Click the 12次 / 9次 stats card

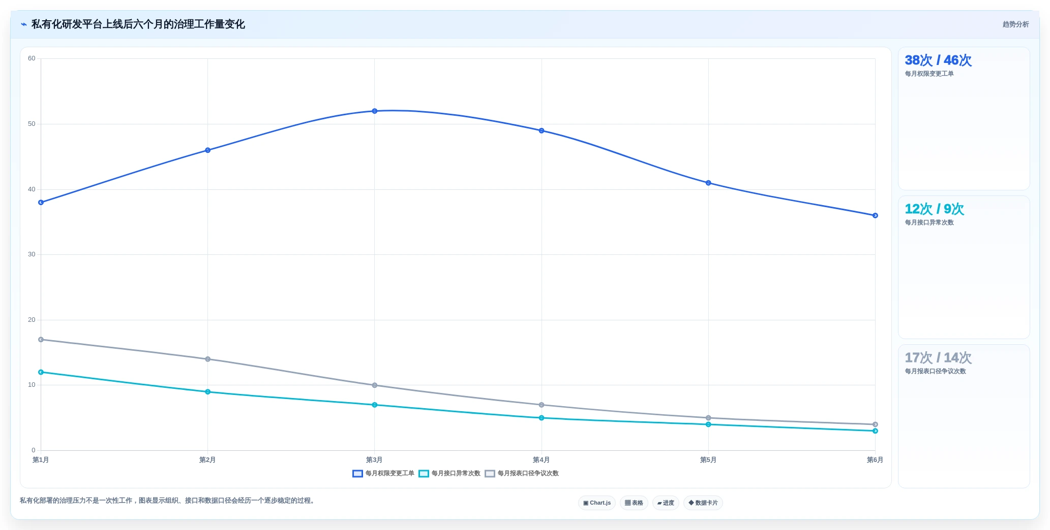(964, 268)
